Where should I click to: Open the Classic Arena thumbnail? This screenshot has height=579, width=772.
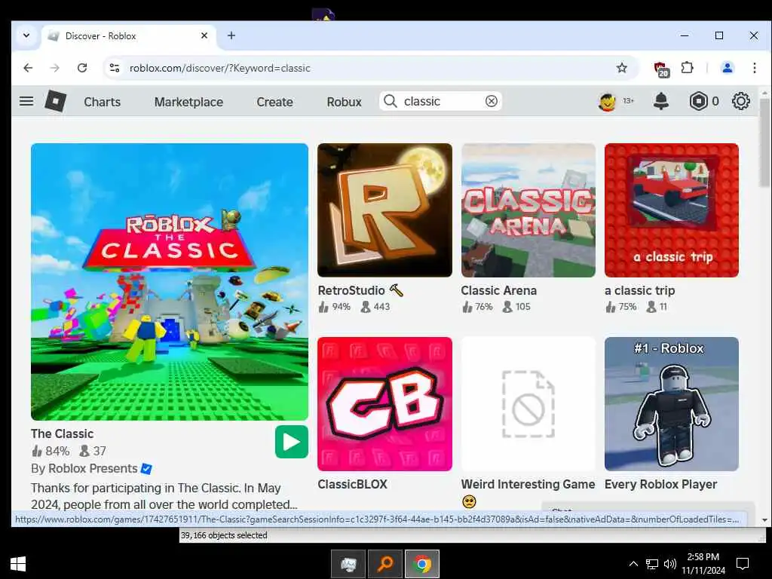tap(528, 210)
